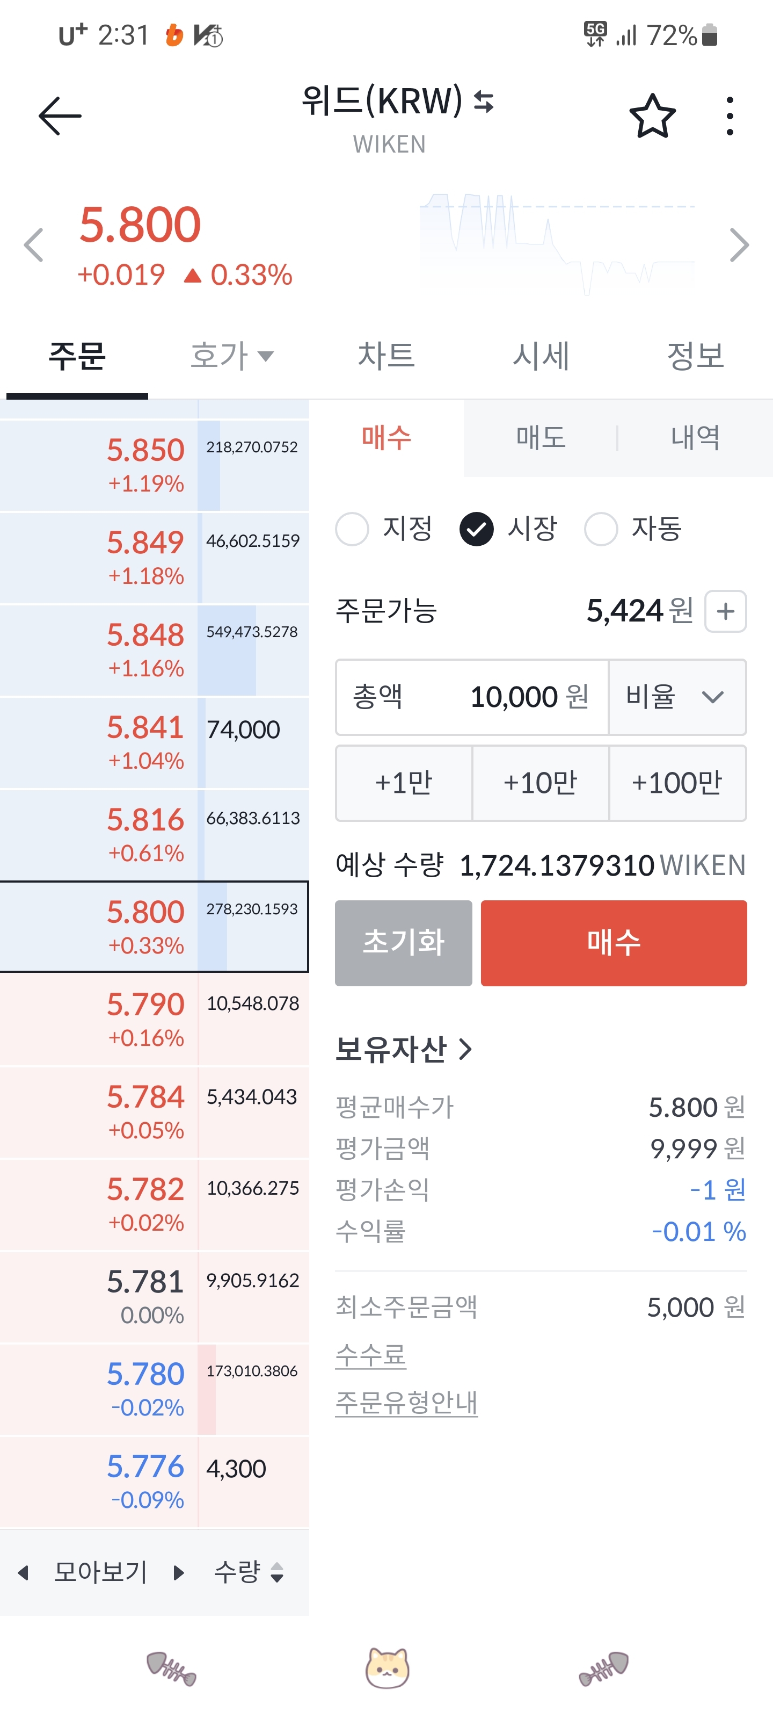
Task: Toggle the 수량 sort selector
Action: [249, 1572]
